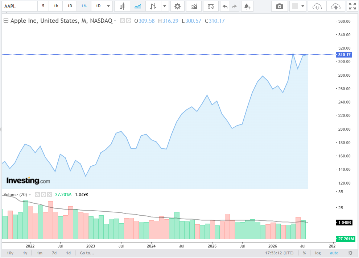
Task: Open Apple Inc series settings gear
Action: point(129,21)
